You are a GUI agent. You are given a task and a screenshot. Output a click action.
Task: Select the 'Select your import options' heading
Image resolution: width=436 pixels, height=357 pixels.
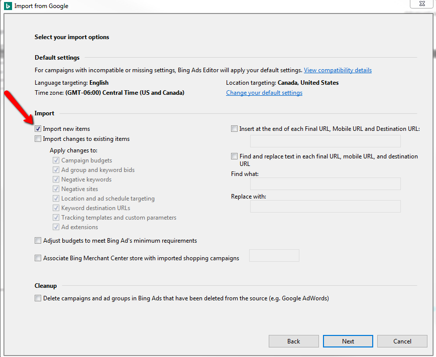[72, 37]
